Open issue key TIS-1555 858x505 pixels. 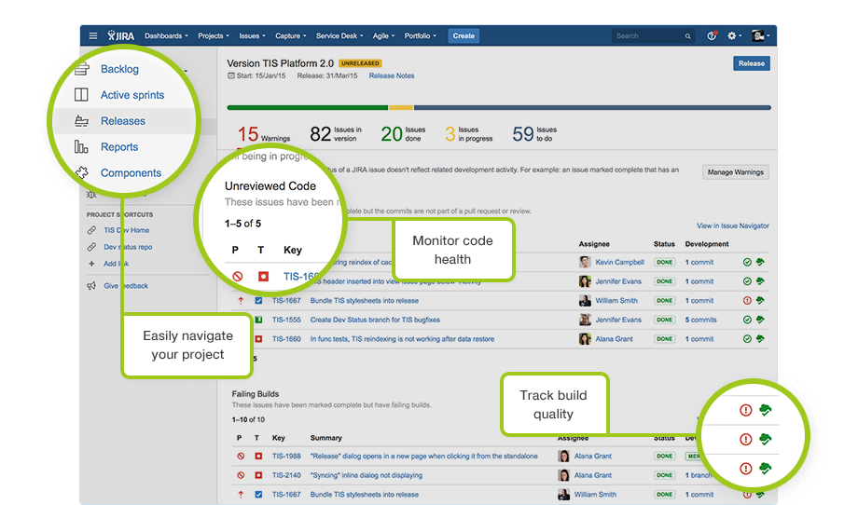point(286,320)
